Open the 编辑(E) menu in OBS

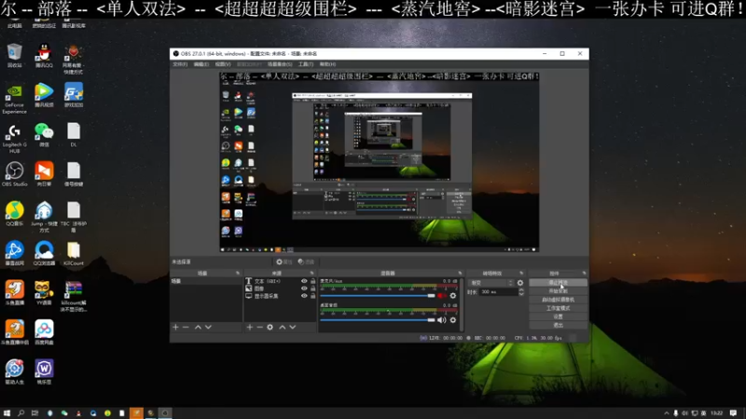point(201,64)
